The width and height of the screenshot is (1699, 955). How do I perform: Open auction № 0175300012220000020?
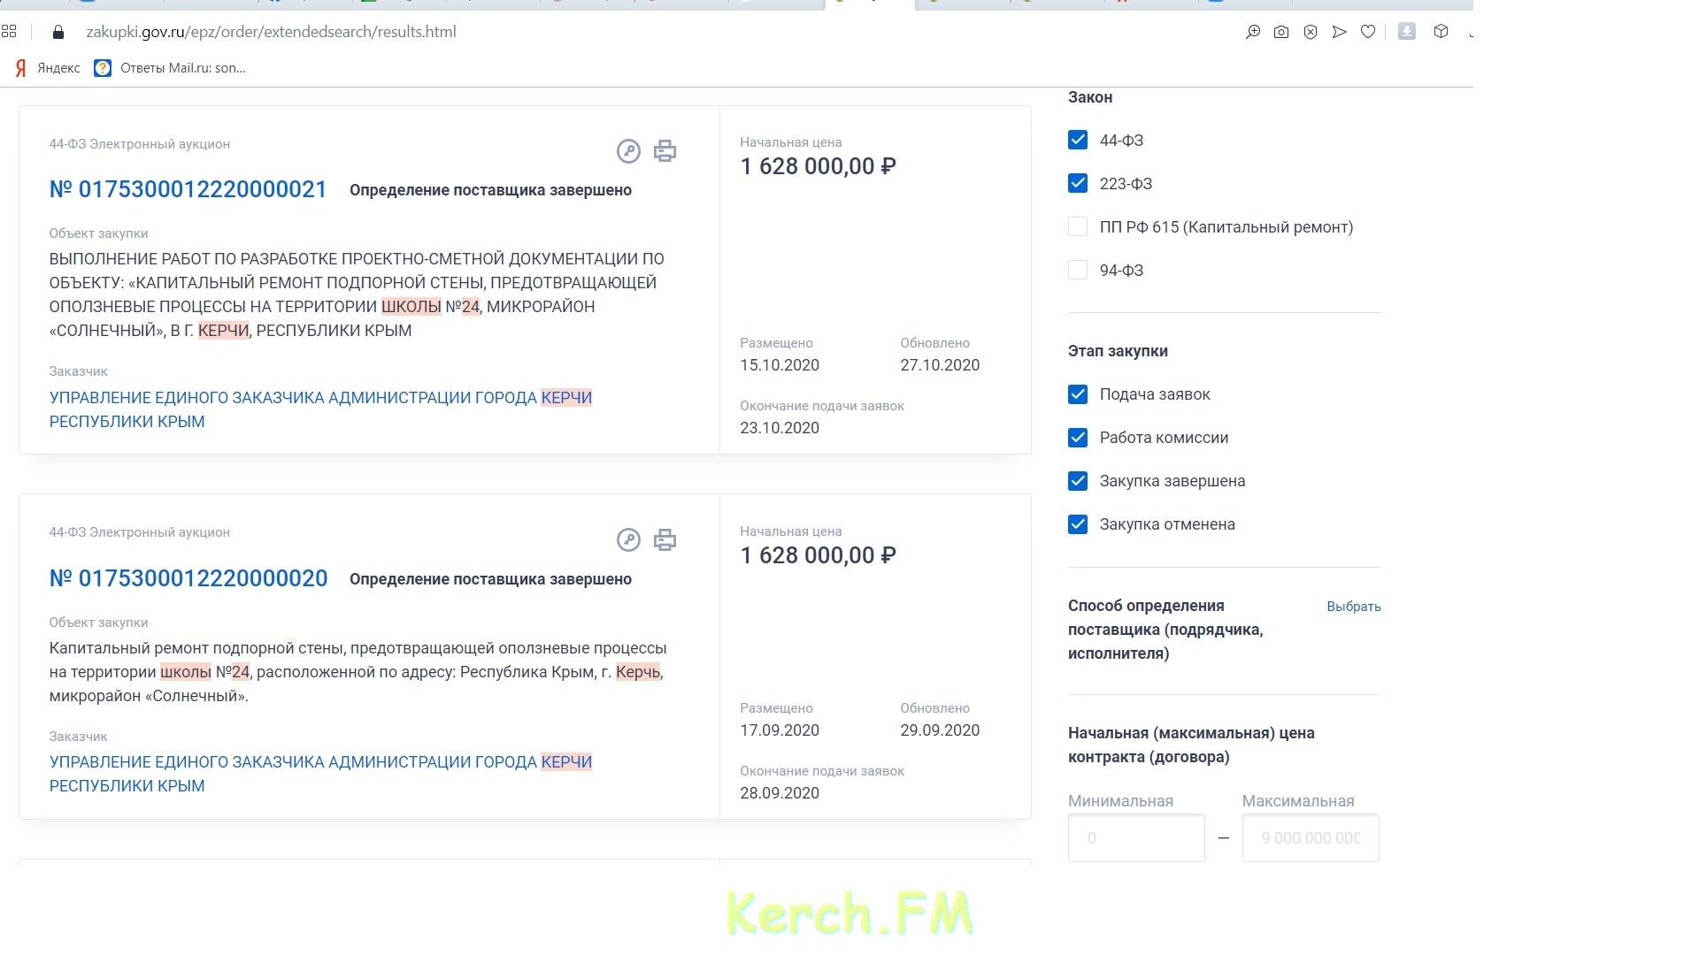pos(188,578)
